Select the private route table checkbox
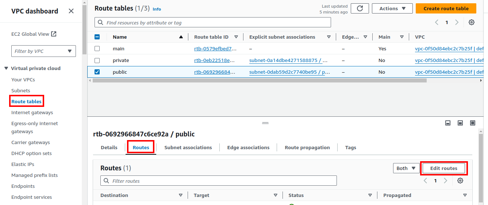 coord(97,60)
